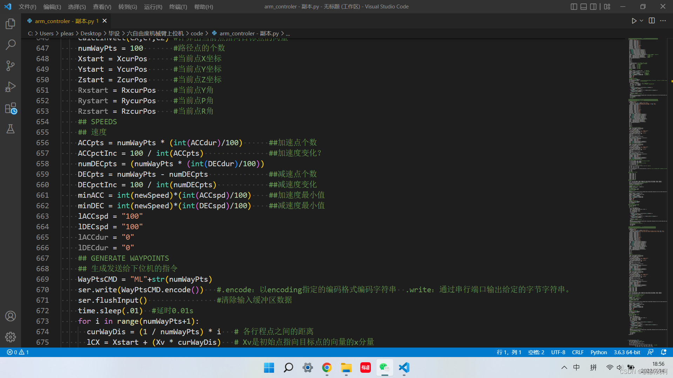Open the 终端(T) menu
The image size is (673, 378).
178,7
